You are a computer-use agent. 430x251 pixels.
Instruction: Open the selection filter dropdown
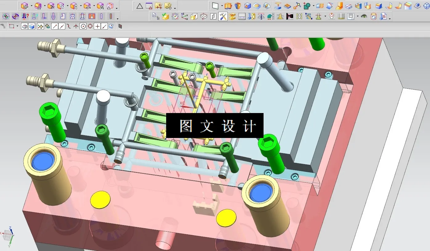(17, 26)
